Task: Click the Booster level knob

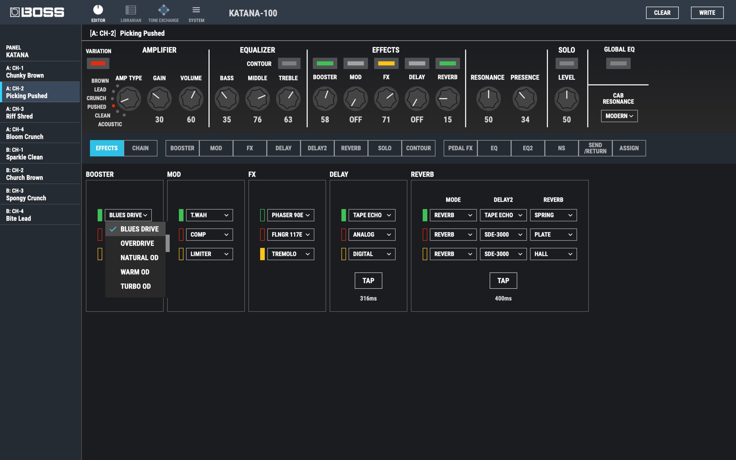Action: (x=325, y=99)
